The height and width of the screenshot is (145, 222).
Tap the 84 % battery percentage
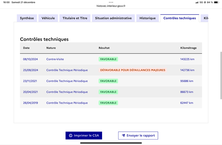[210, 2]
